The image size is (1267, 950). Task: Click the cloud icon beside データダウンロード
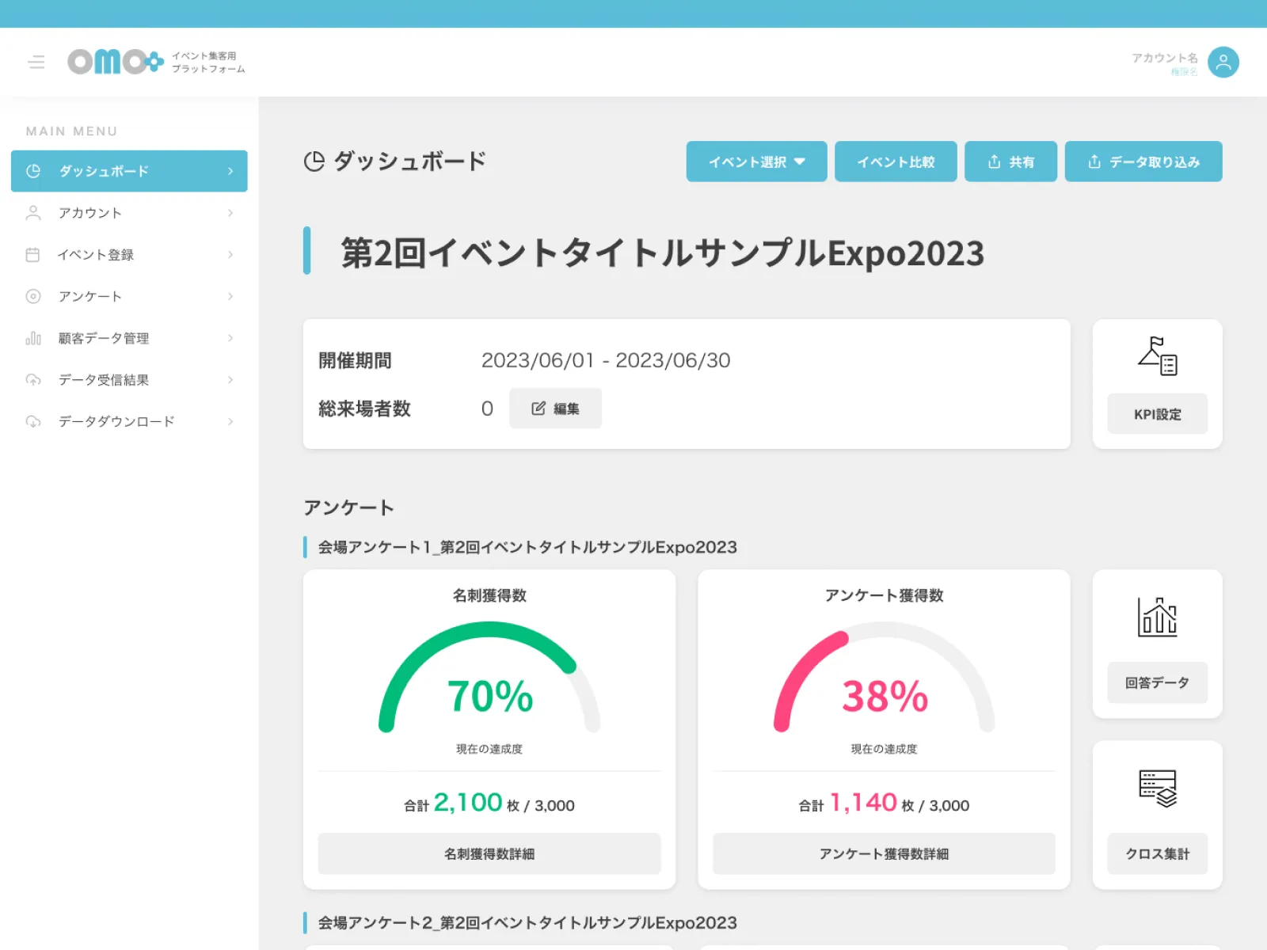[33, 422]
